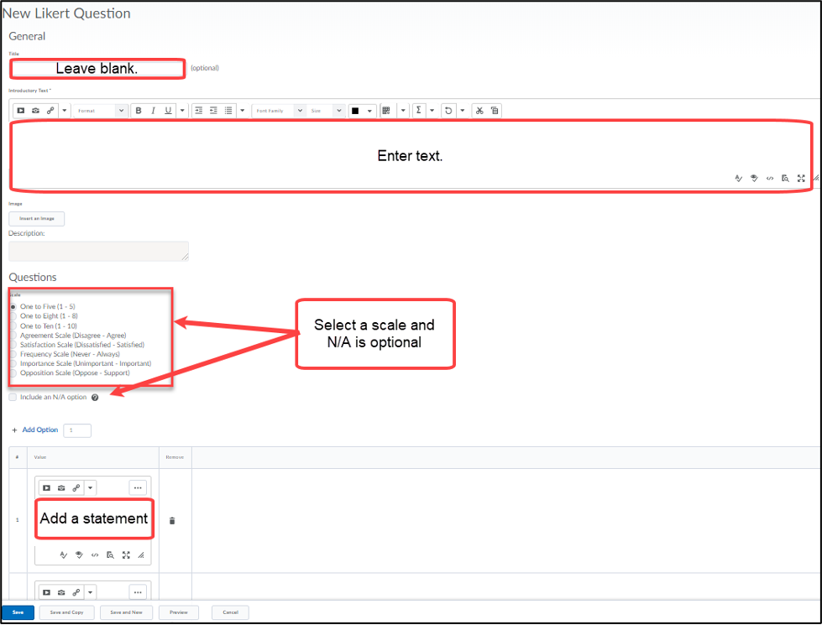Click the Preview button
This screenshot has width=822, height=625.
[x=178, y=612]
